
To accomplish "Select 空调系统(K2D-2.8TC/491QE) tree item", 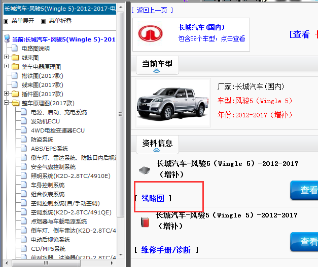I will coord(71,212).
